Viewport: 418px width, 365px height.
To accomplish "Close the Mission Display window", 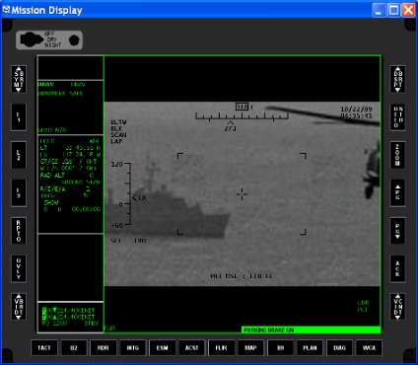I will point(408,10).
